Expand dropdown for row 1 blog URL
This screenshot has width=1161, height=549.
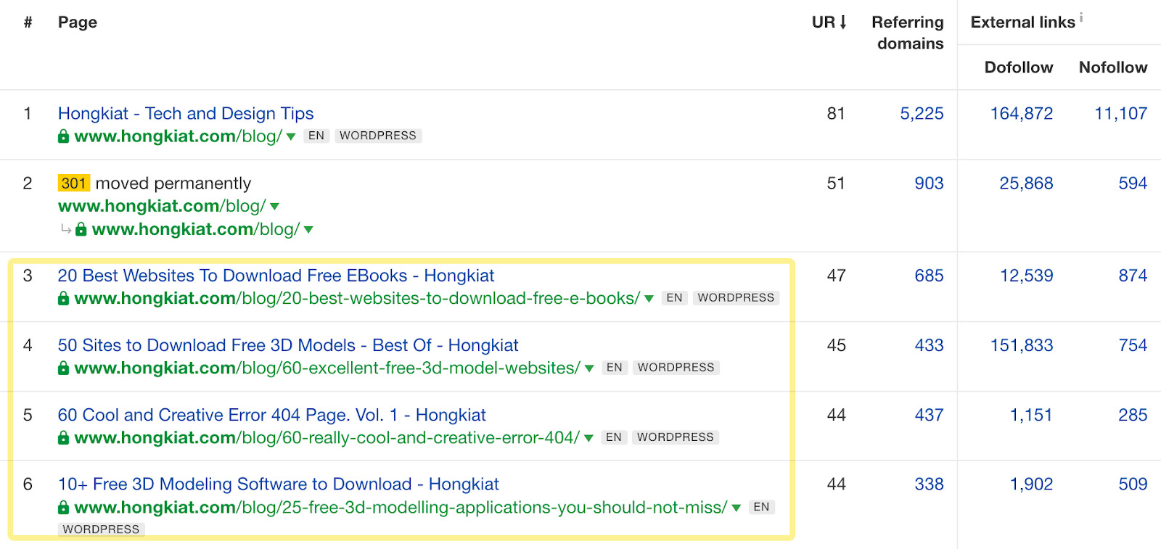tap(291, 136)
